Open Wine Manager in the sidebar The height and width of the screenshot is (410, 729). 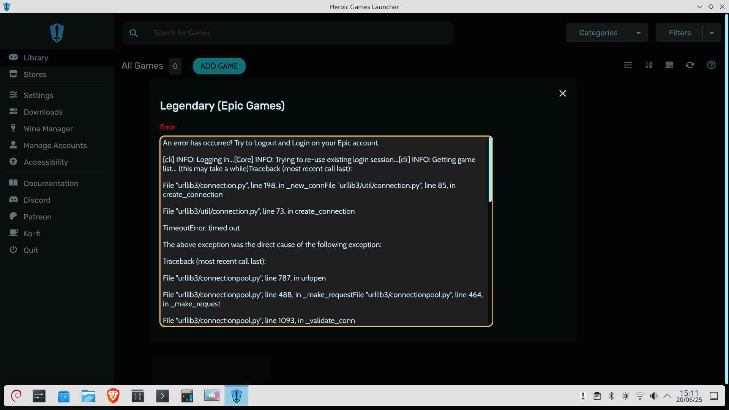pyautogui.click(x=48, y=129)
